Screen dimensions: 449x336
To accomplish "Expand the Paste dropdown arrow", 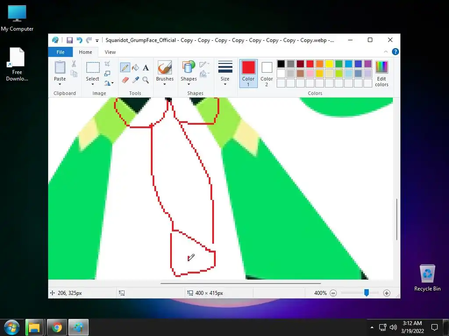I will (x=60, y=84).
